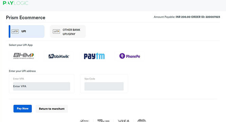Switch to the UPI payment tab
Screen dimensions: 226x122
[26, 32]
